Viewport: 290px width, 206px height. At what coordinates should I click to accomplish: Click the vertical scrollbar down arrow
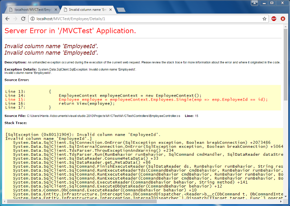tap(286, 196)
